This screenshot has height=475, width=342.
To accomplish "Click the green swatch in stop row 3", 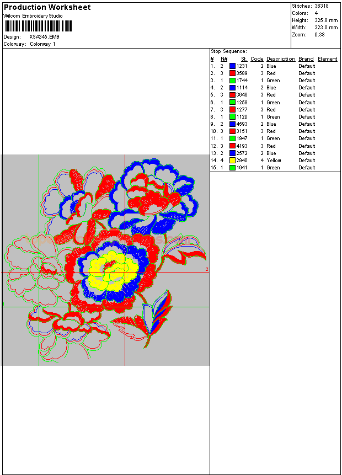I will pyautogui.click(x=232, y=81).
